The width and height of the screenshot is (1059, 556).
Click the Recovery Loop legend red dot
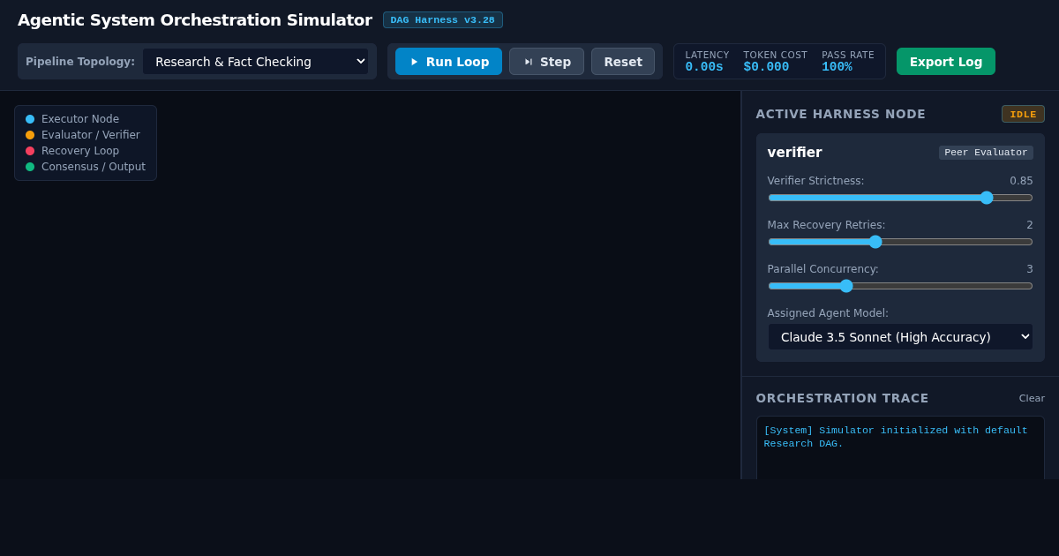tap(30, 151)
